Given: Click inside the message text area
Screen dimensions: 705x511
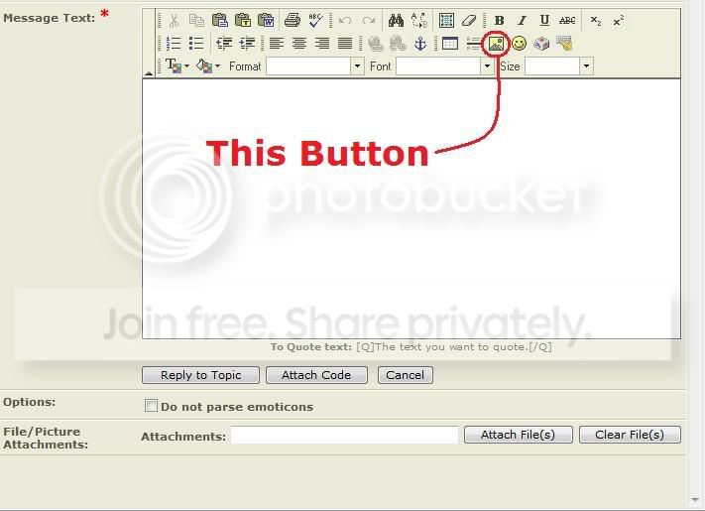Looking at the screenshot, I should [x=411, y=208].
